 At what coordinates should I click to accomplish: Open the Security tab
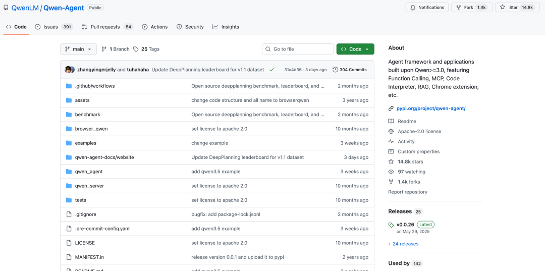[x=190, y=27]
